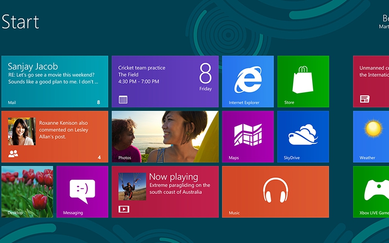The image size is (389, 243).
Task: Open the Internet Explorer tile
Action: tap(248, 81)
